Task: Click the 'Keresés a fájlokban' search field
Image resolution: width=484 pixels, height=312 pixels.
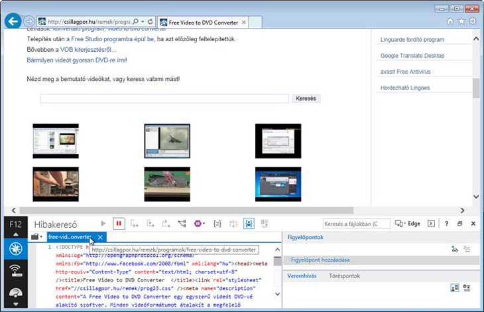Action: 357,224
